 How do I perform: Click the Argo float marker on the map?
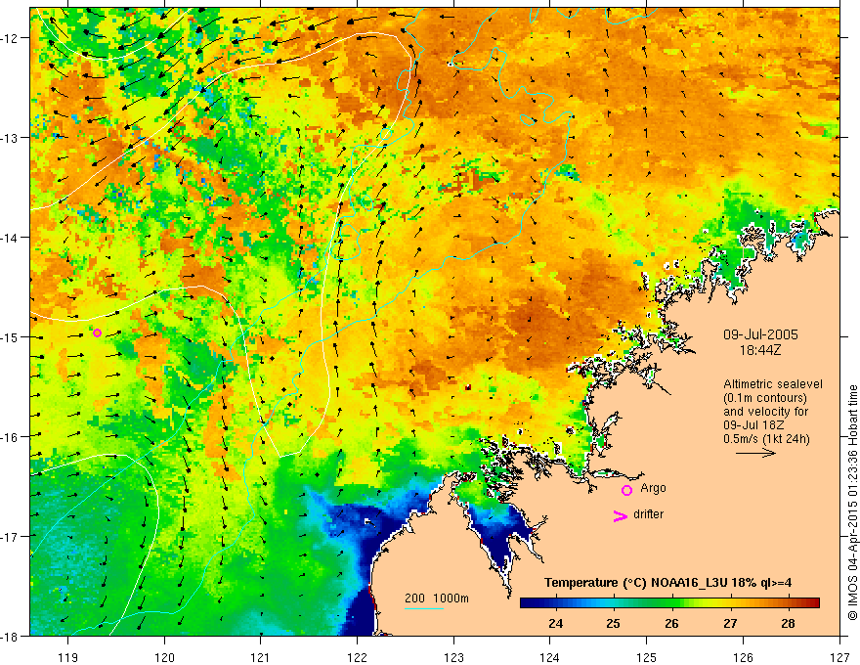(97, 333)
